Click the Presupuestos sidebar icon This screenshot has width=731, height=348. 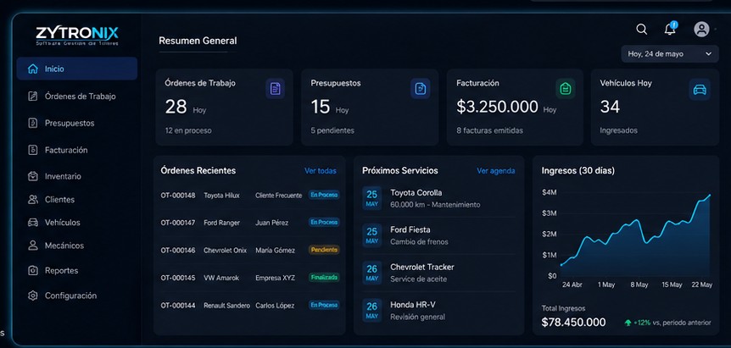pyautogui.click(x=32, y=124)
